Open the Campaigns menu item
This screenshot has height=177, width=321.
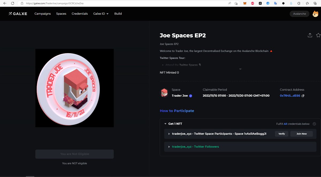(x=43, y=14)
